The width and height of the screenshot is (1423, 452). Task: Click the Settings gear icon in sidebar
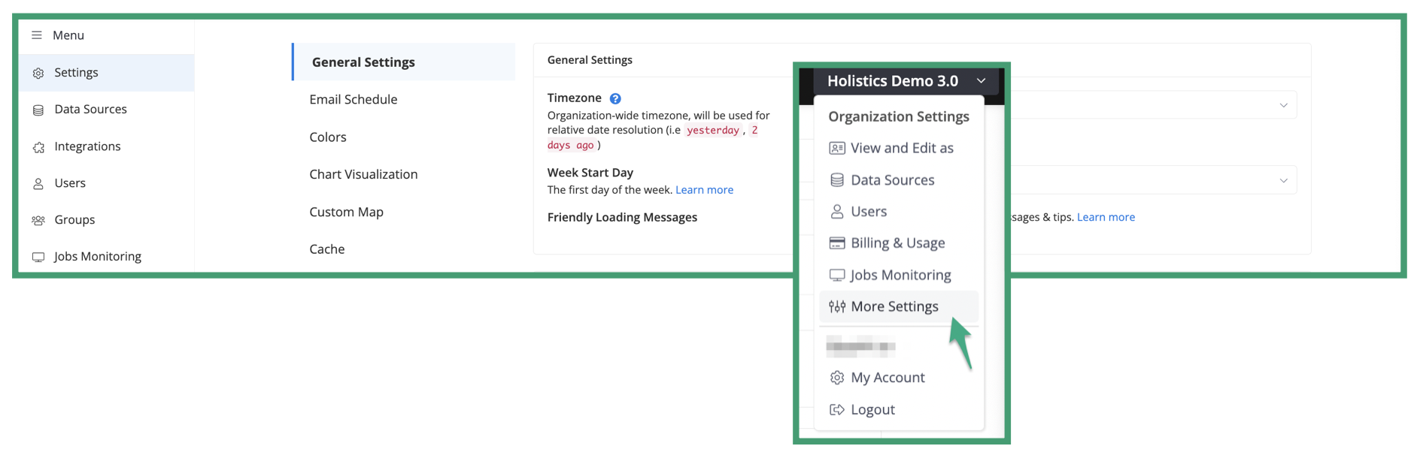[38, 73]
